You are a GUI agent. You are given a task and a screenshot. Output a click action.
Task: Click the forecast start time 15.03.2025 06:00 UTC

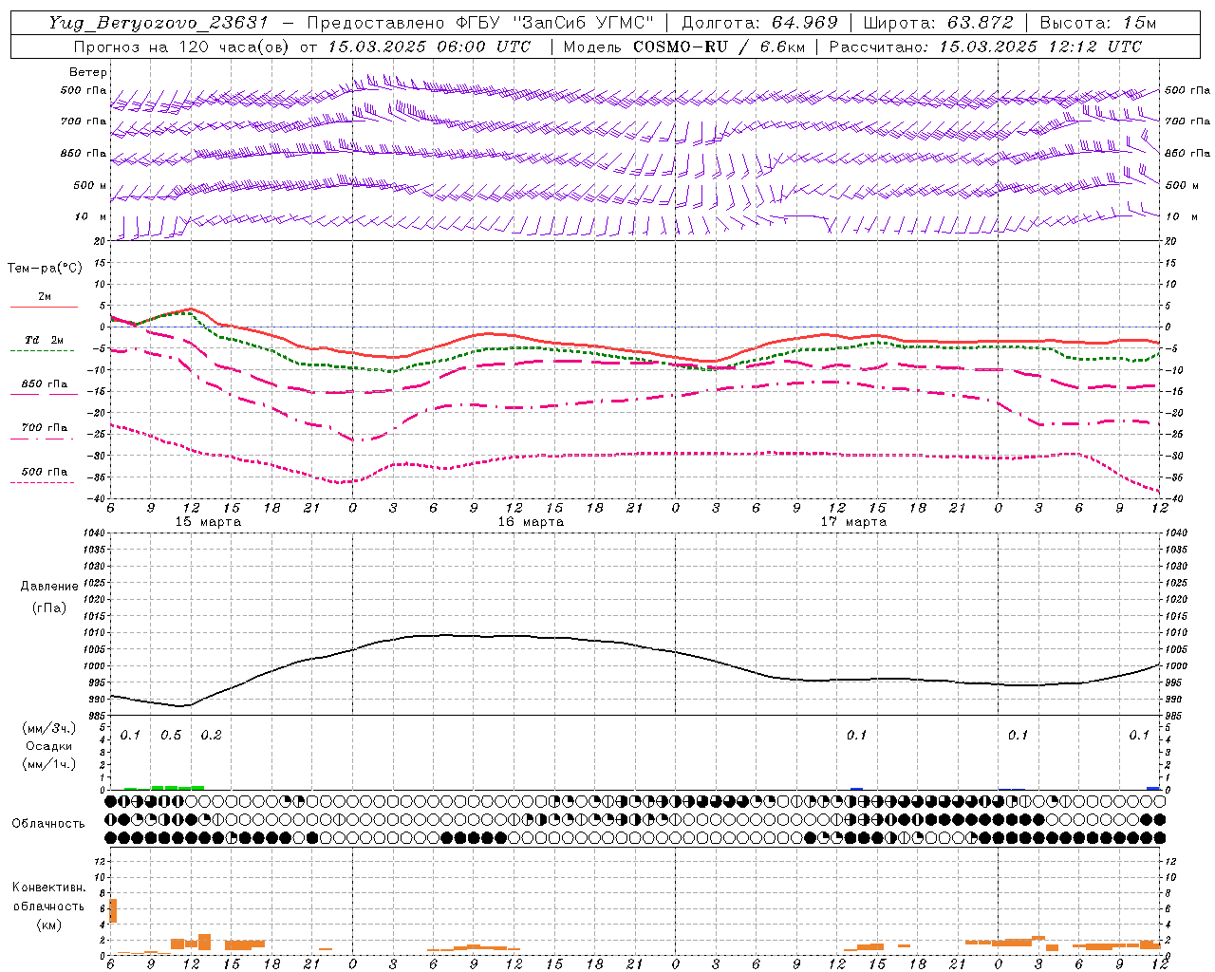[429, 47]
